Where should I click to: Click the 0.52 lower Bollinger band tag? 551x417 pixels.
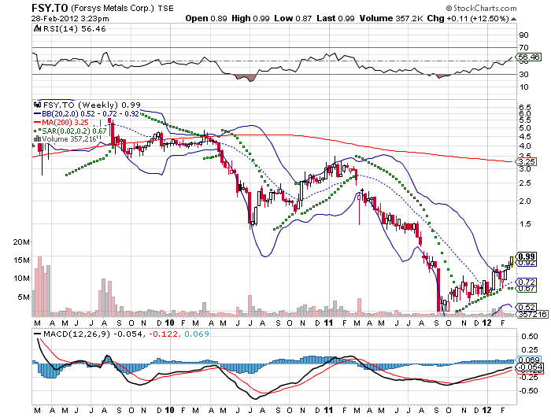526,307
